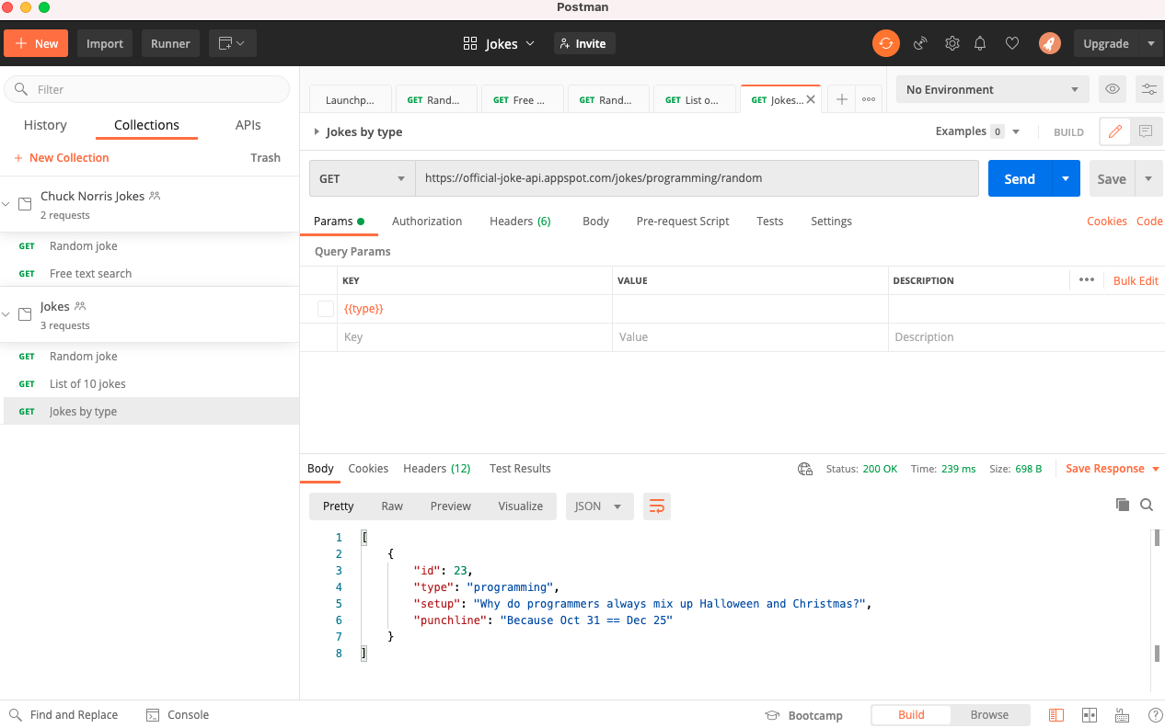The height and width of the screenshot is (728, 1165).
Task: Add a new request tab with plus
Action: tap(841, 99)
